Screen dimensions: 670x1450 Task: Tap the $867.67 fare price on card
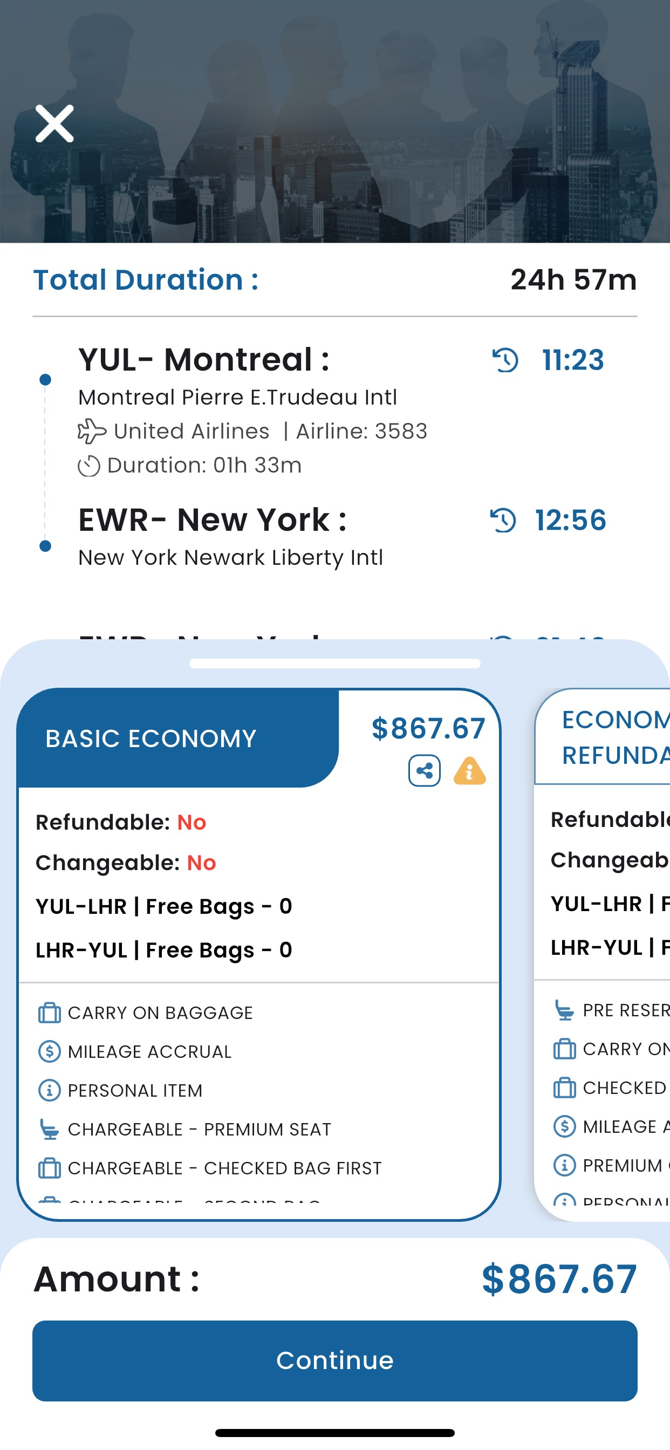(428, 728)
